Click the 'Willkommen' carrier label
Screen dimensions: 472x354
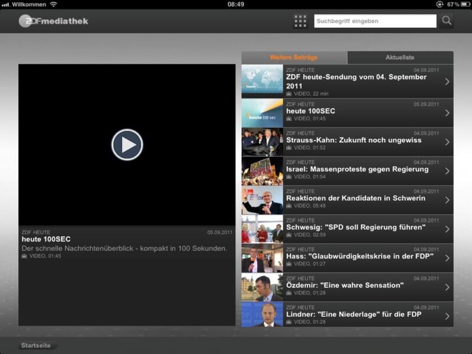pyautogui.click(x=29, y=4)
